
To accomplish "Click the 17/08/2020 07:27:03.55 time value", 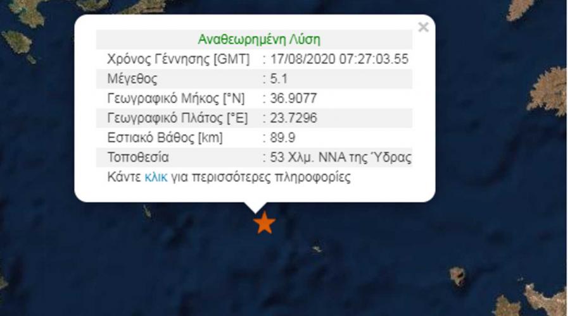I will 339,59.
